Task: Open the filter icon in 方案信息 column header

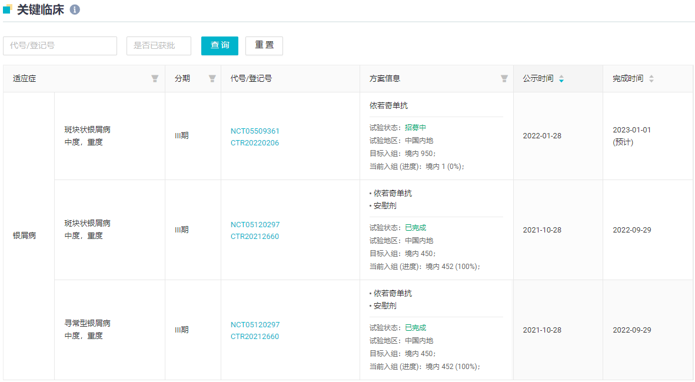Action: [504, 79]
